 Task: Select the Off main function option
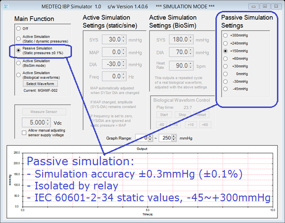pyautogui.click(x=18, y=28)
